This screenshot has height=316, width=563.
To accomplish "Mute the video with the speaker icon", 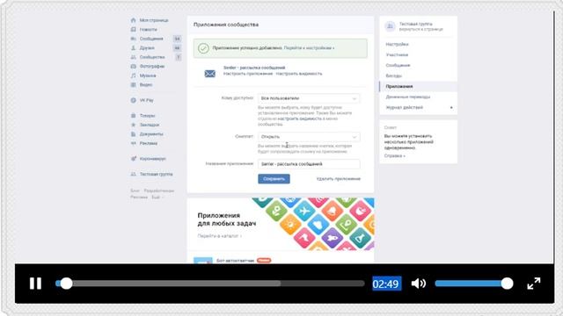I will click(419, 284).
